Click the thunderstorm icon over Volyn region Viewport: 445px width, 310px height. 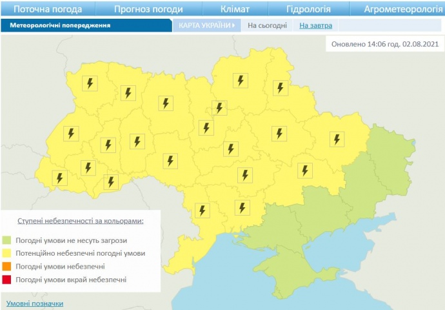coord(90,83)
